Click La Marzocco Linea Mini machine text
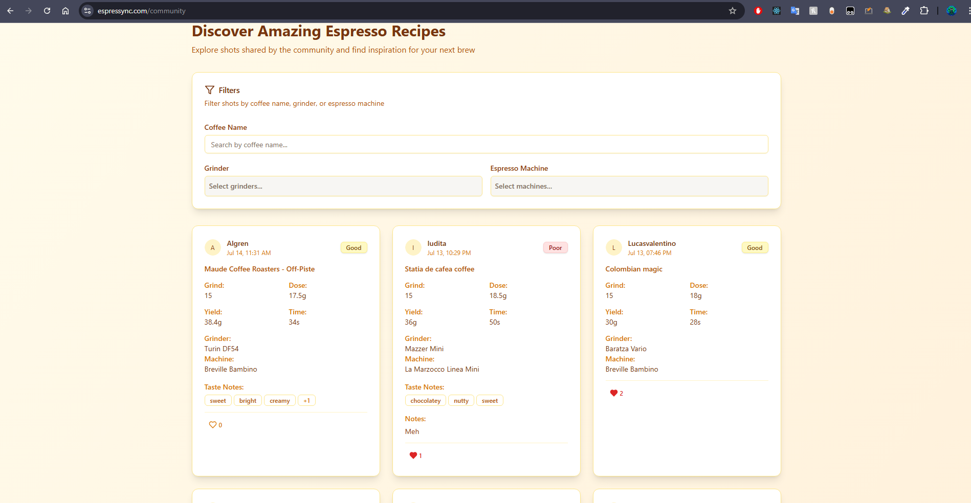Viewport: 971px width, 503px height. click(x=442, y=369)
